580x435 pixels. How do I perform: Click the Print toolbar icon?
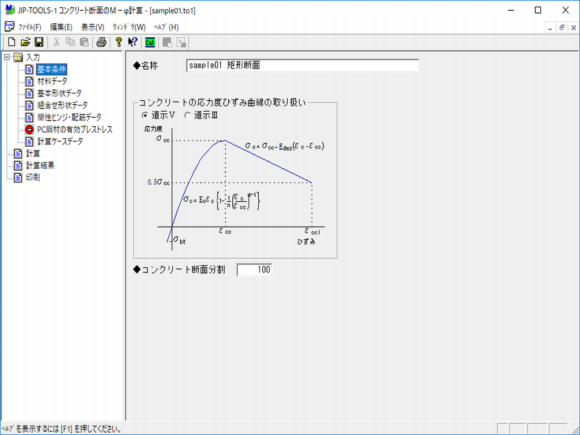point(101,42)
